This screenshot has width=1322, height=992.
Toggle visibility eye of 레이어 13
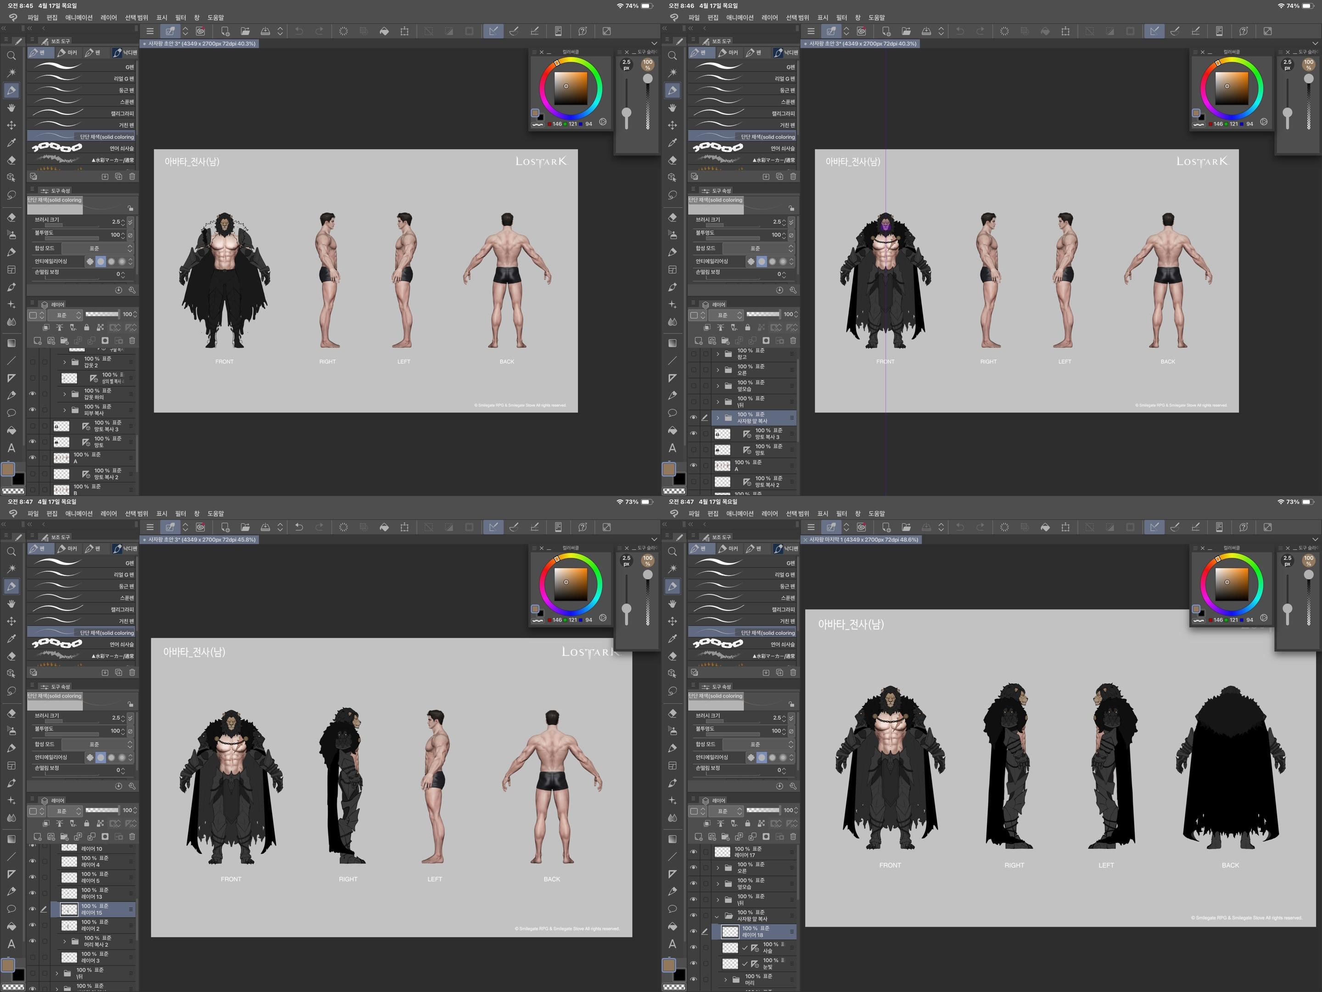pos(32,893)
